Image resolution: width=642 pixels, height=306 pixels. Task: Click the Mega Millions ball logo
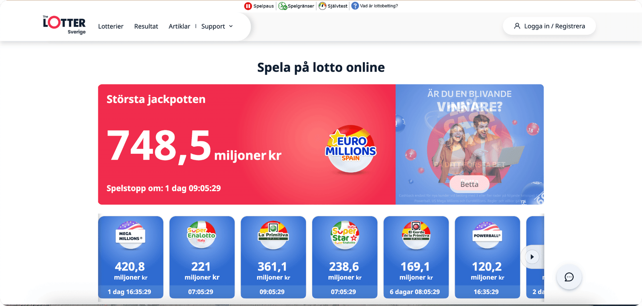coord(130,235)
